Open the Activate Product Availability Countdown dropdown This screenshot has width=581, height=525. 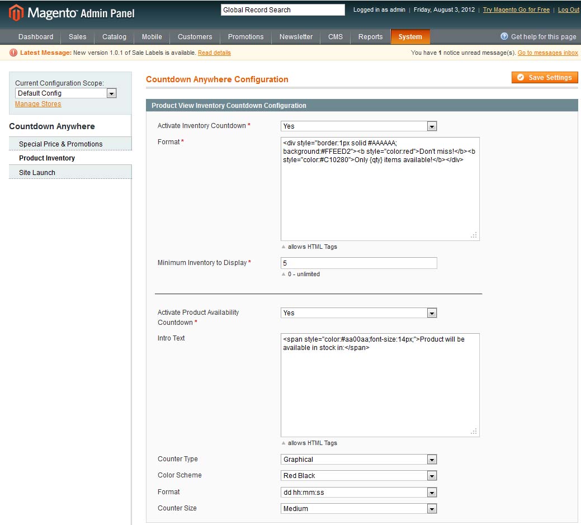click(358, 313)
